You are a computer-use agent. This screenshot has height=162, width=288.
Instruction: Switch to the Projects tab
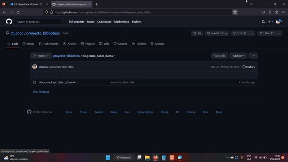[x=88, y=44]
